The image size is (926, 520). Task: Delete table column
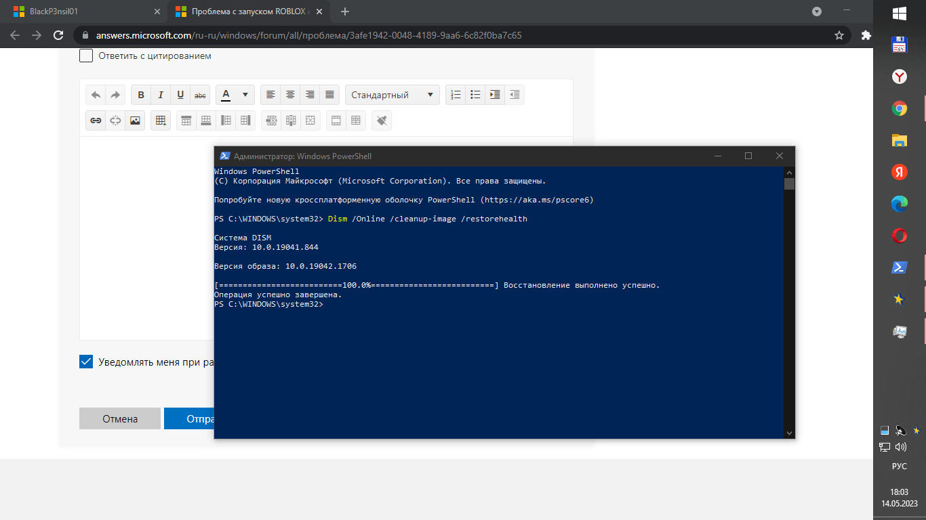291,121
